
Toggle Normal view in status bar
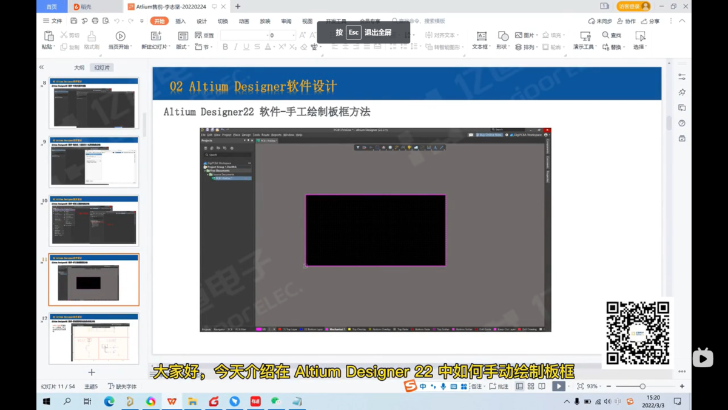click(x=519, y=386)
